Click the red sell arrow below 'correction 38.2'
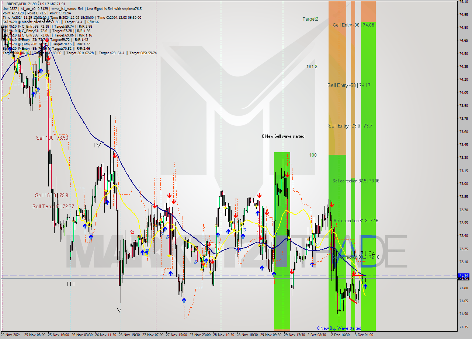Screen dimensions: 472x339 (354, 273)
